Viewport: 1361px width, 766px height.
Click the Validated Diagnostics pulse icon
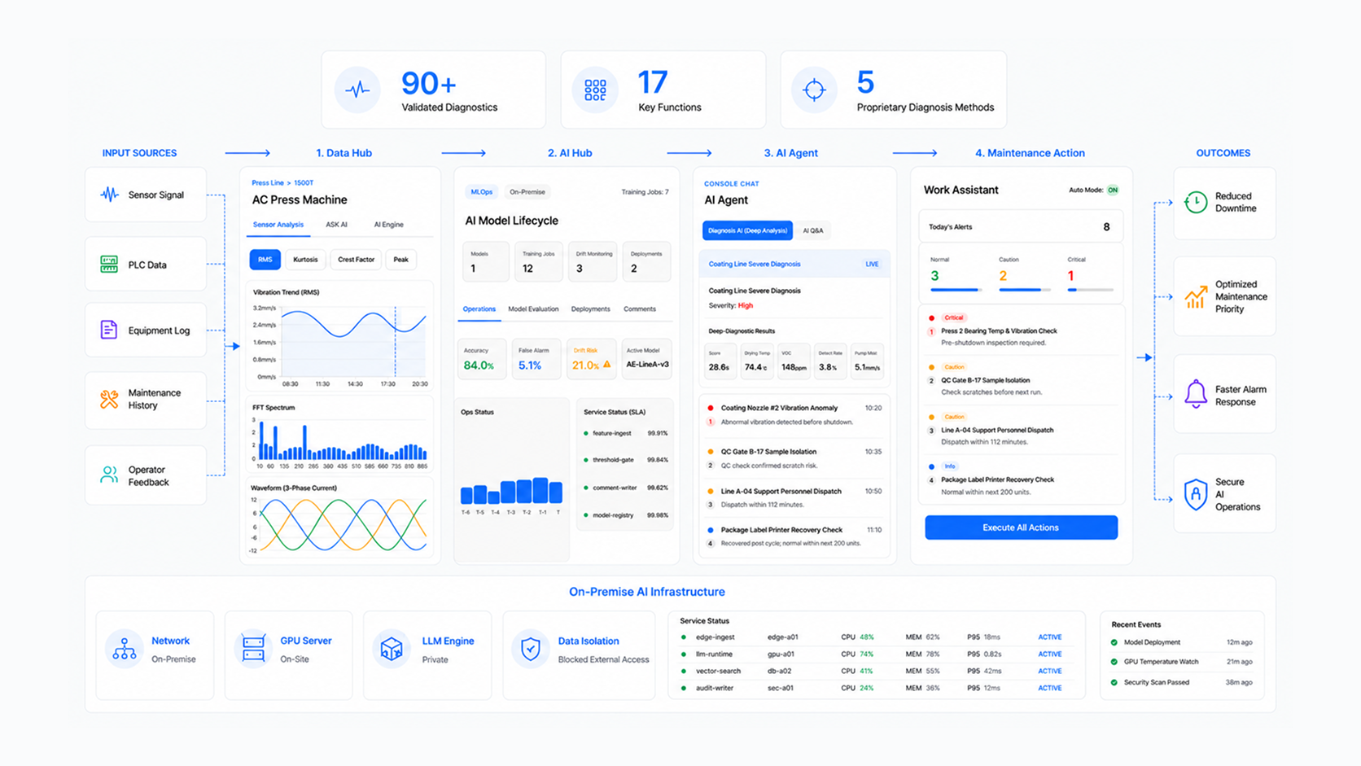(x=357, y=90)
